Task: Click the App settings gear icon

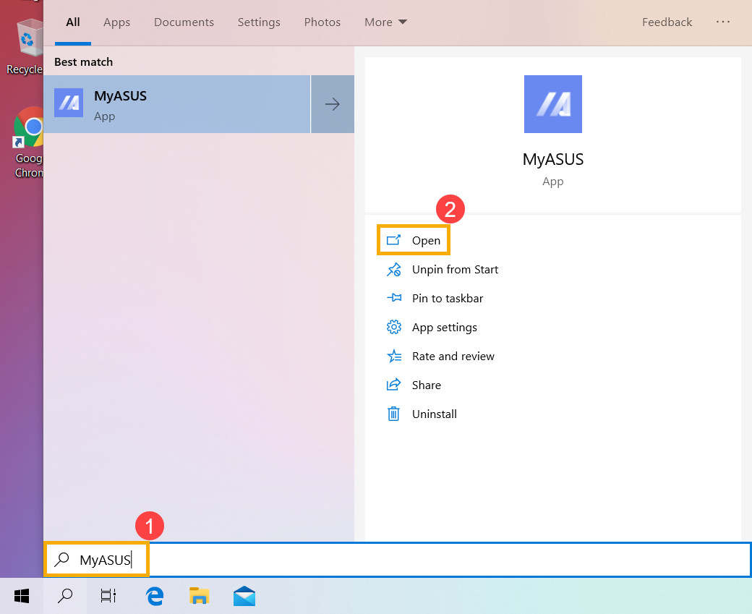Action: click(x=394, y=327)
